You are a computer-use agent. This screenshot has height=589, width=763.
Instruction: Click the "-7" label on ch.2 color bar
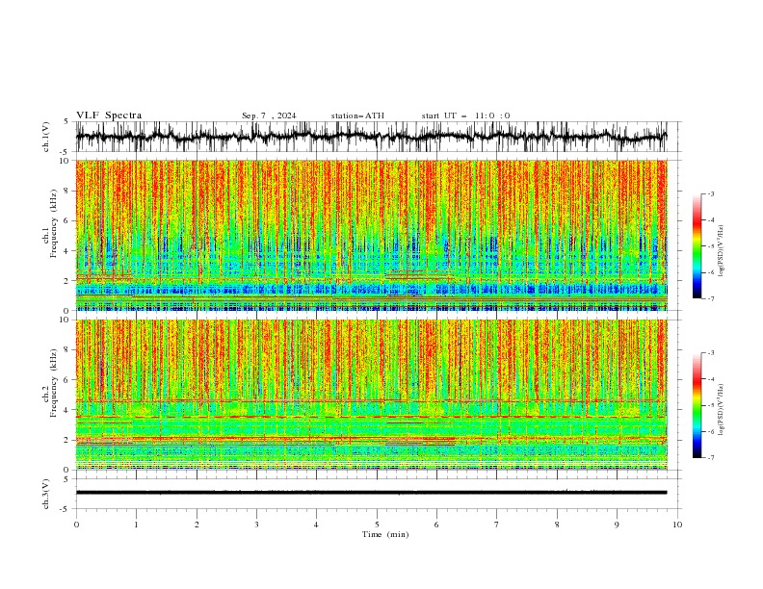click(710, 458)
